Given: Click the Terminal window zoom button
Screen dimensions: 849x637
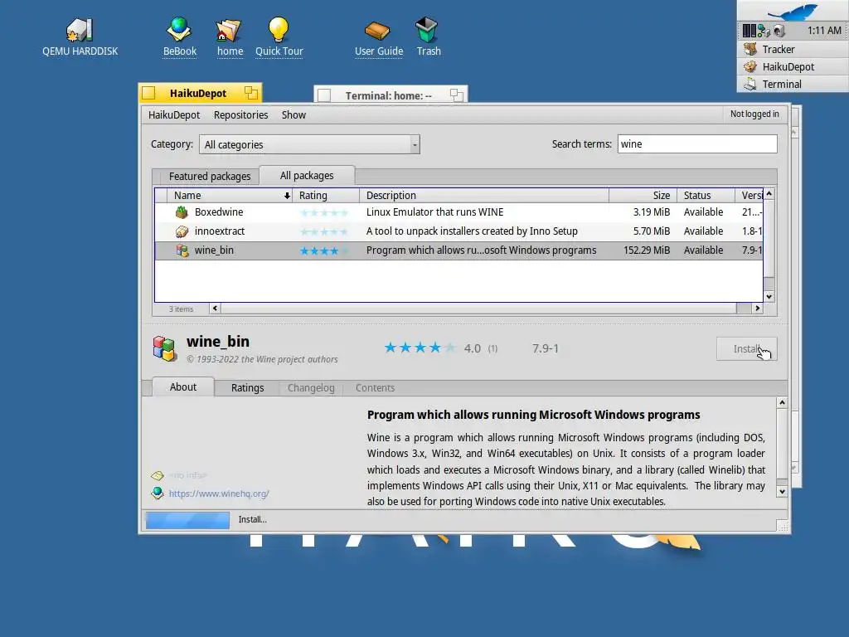Looking at the screenshot, I should tap(457, 95).
